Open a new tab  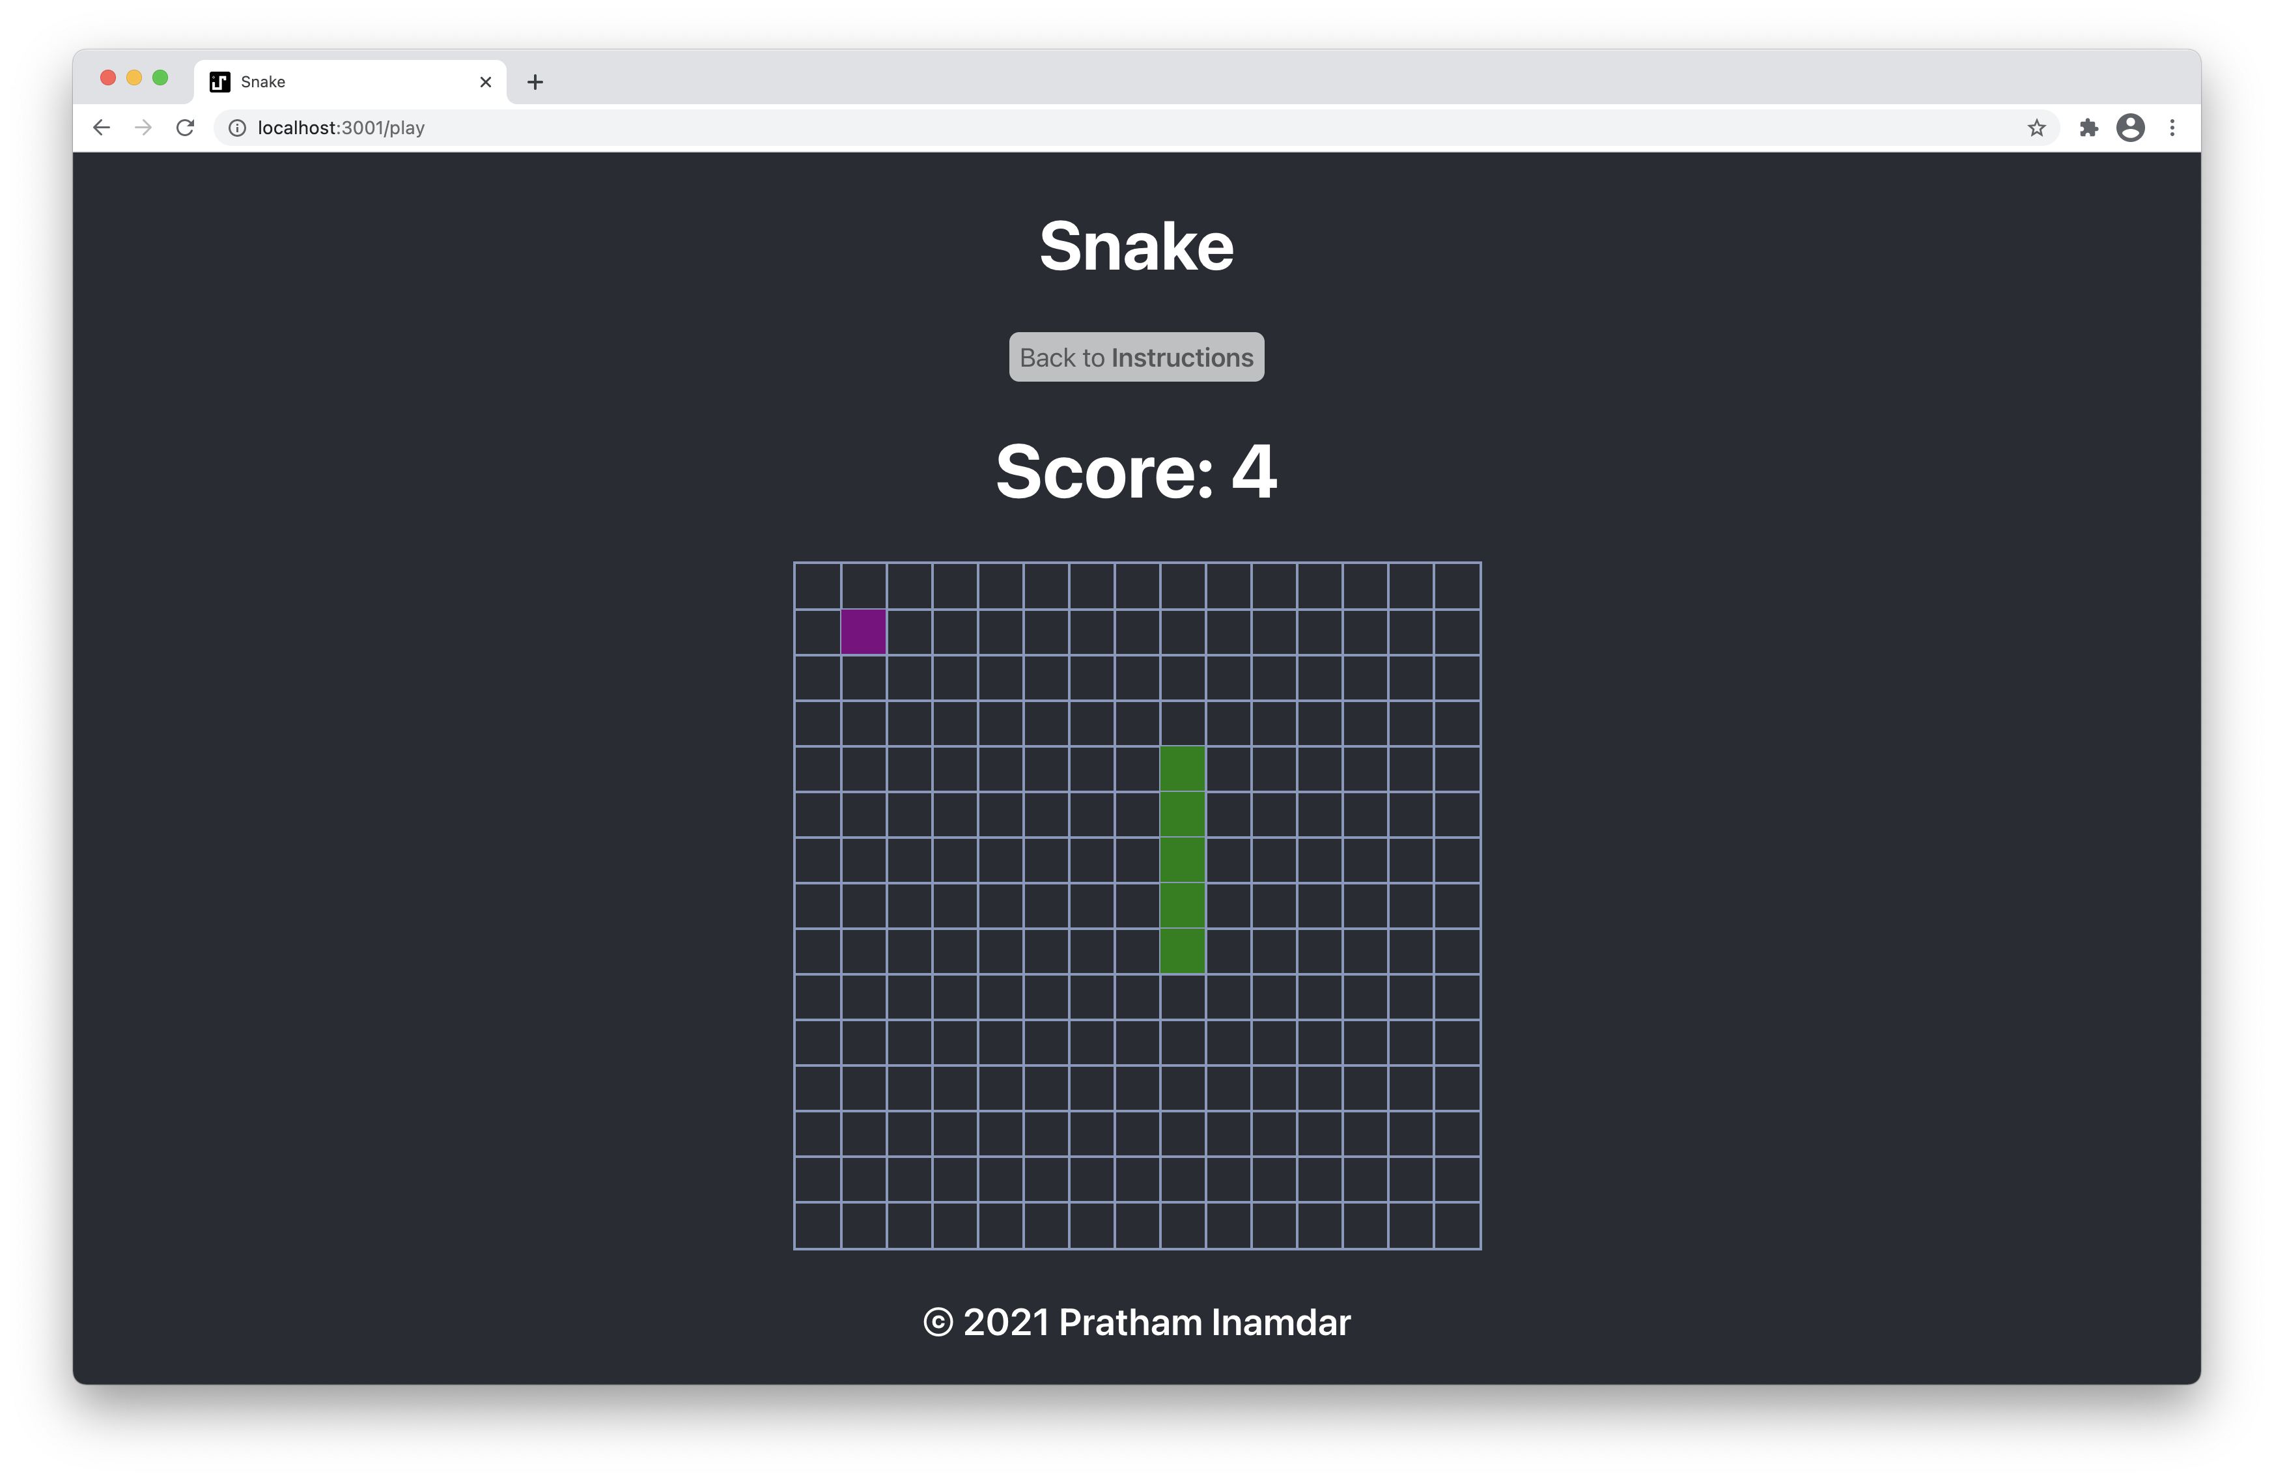(x=535, y=82)
